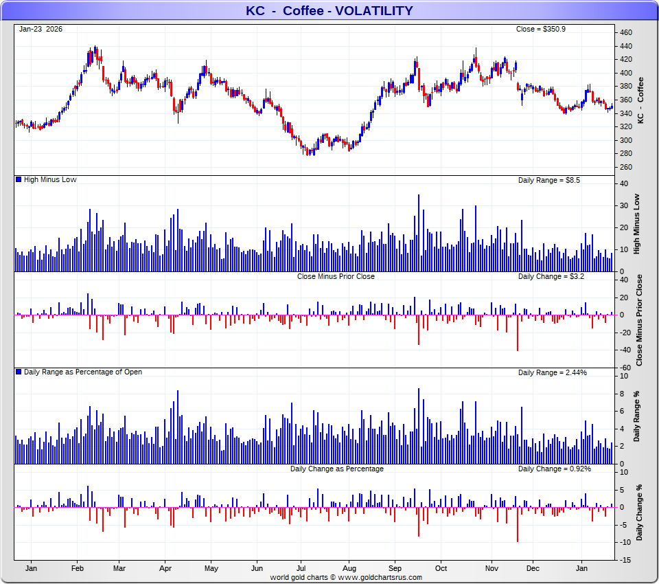The width and height of the screenshot is (659, 584).
Task: Select the Close = $350.9 readout
Action: (540, 29)
